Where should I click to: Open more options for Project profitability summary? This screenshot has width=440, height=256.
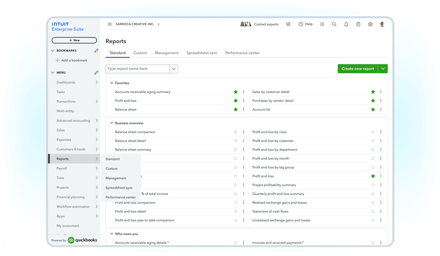pos(381,185)
